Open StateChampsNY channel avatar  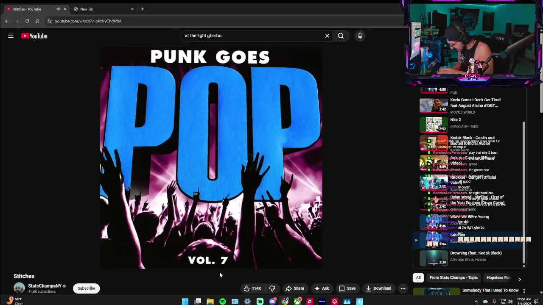click(19, 288)
